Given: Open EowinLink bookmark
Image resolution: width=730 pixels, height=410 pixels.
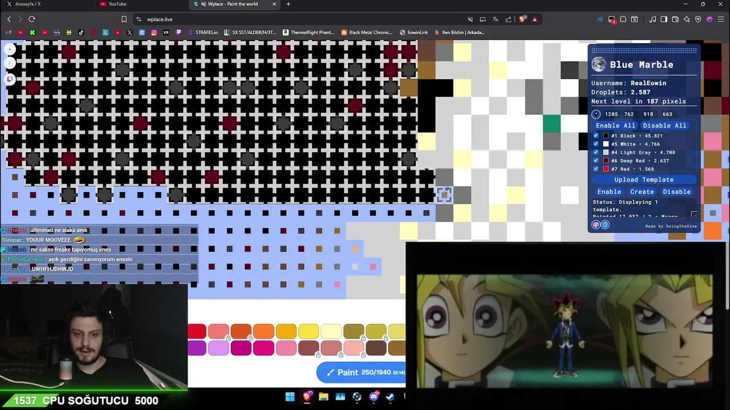Looking at the screenshot, I should tap(413, 32).
